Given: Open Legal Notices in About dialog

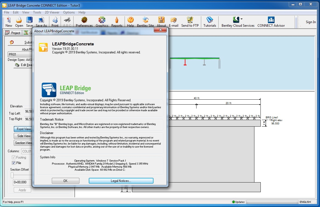Looking at the screenshot, I should [x=121, y=181].
